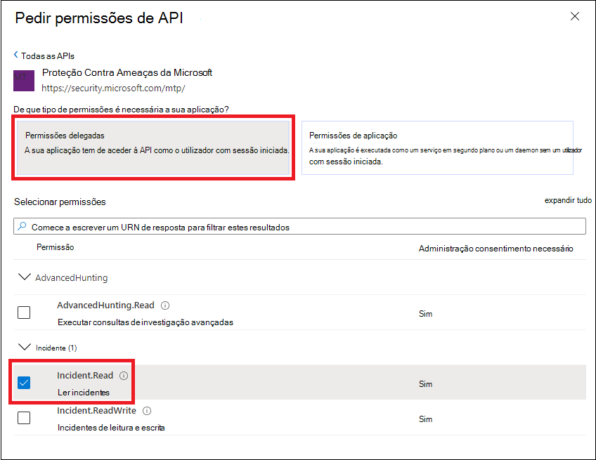Show info for Incident.ReadWrite permission
This screenshot has height=460, width=596.
[147, 411]
